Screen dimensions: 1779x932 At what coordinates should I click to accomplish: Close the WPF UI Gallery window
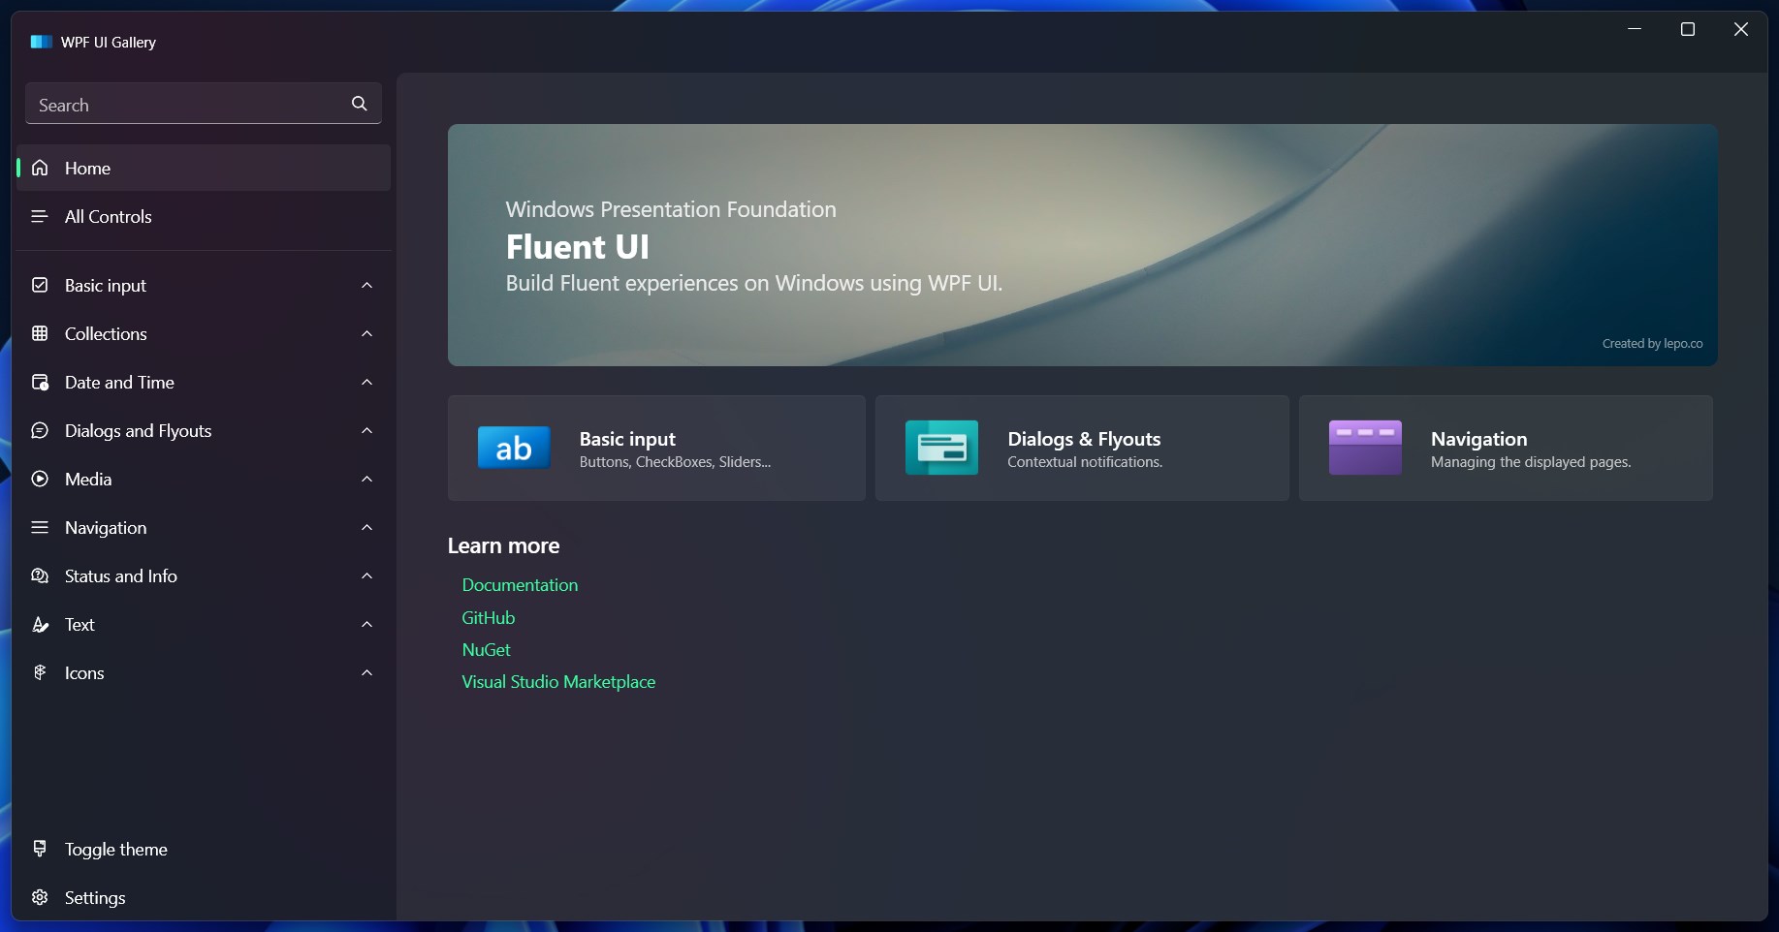tap(1741, 29)
